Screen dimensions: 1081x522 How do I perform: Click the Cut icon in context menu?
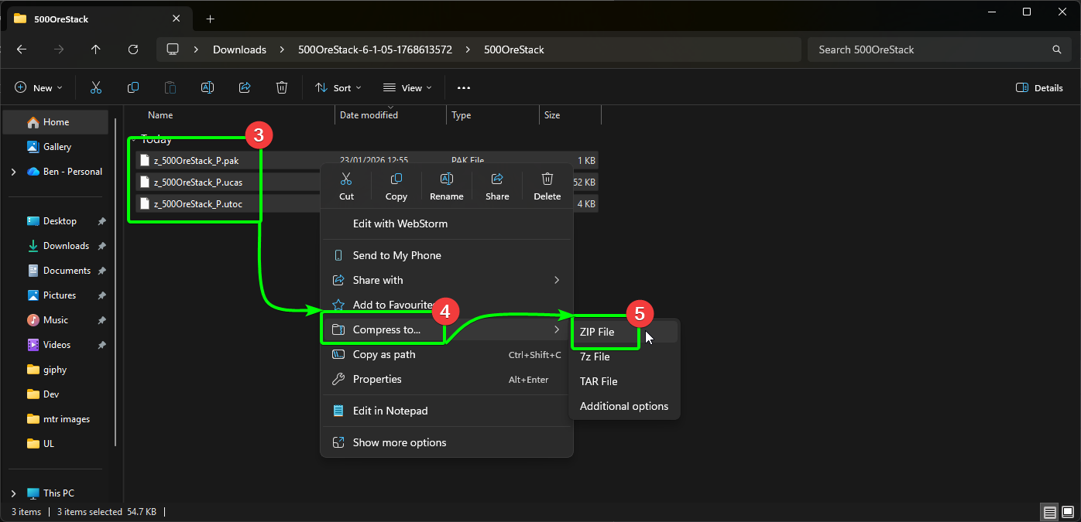pos(346,185)
